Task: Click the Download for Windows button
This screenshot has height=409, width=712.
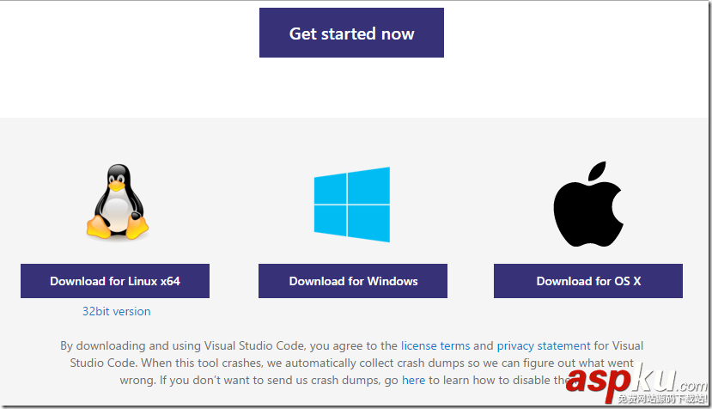Action: click(353, 281)
